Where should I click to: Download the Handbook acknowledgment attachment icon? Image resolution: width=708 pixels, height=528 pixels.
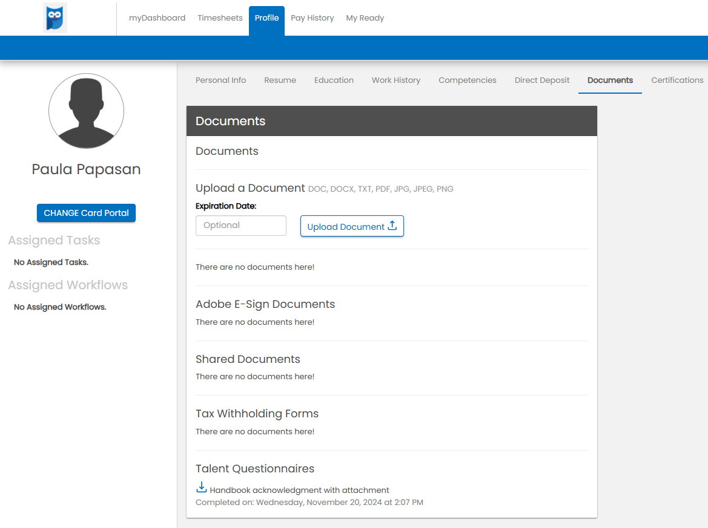point(202,487)
